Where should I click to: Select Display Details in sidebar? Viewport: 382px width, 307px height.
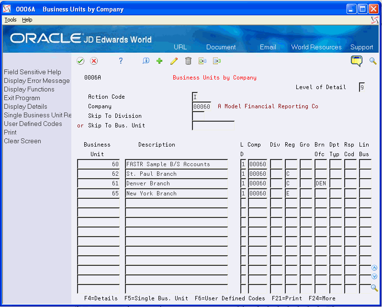pyautogui.click(x=25, y=106)
